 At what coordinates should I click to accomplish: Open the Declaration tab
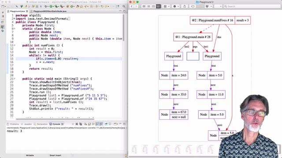click(x=41, y=124)
